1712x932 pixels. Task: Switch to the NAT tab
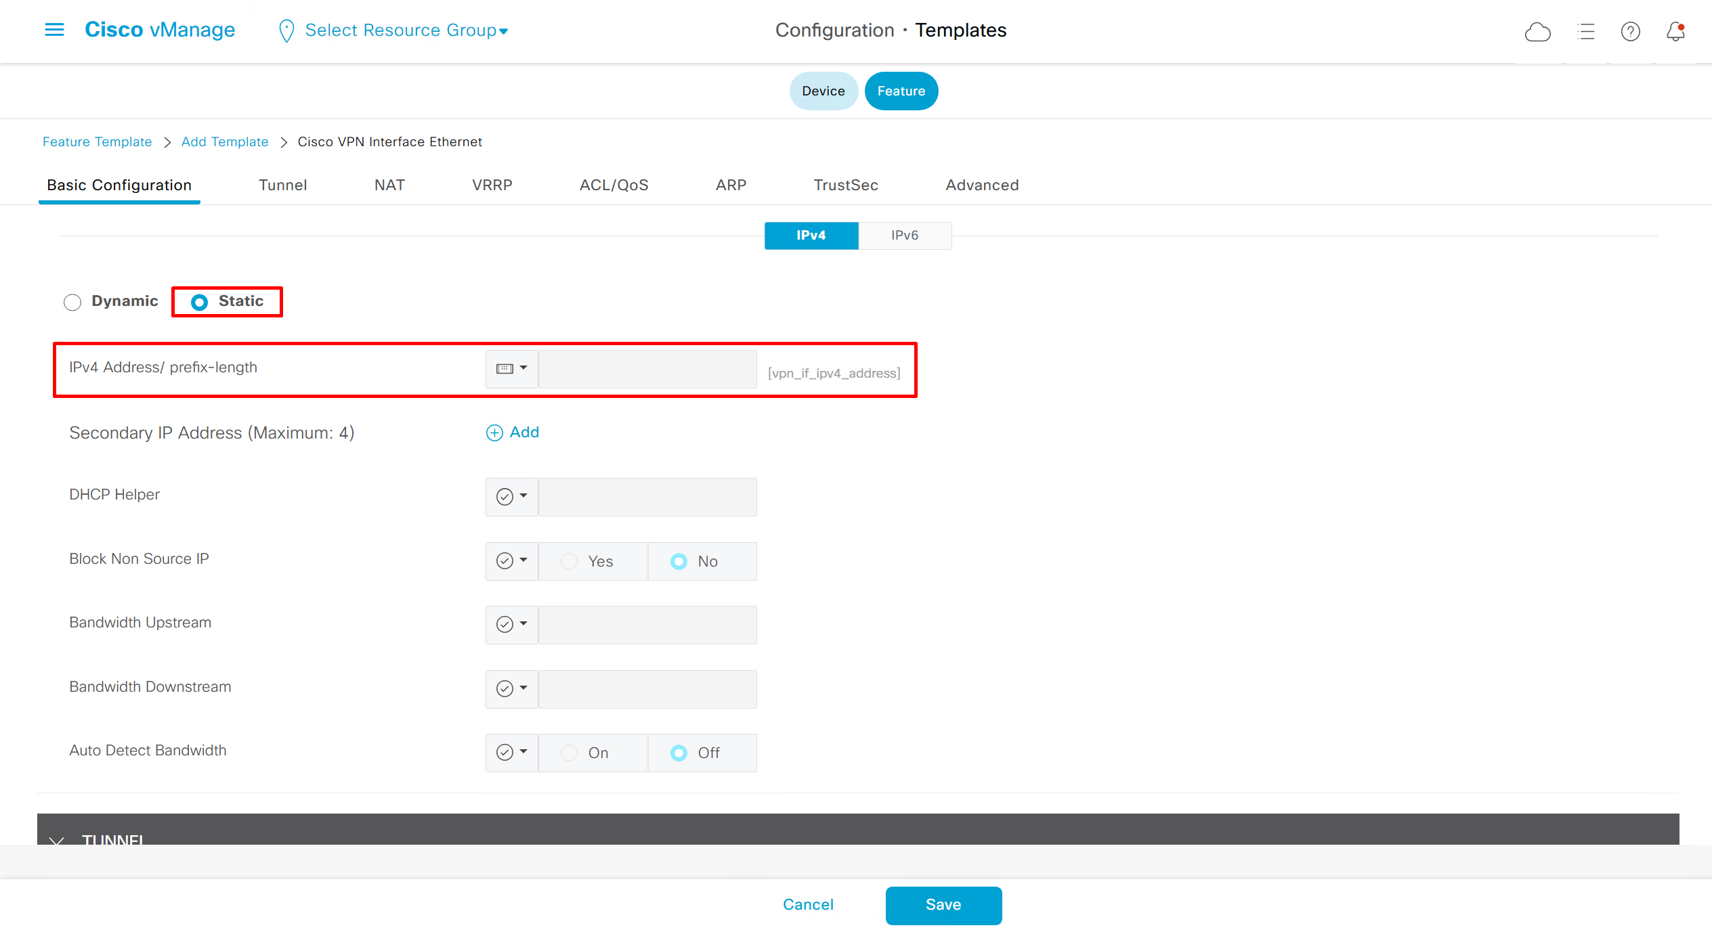tap(389, 185)
